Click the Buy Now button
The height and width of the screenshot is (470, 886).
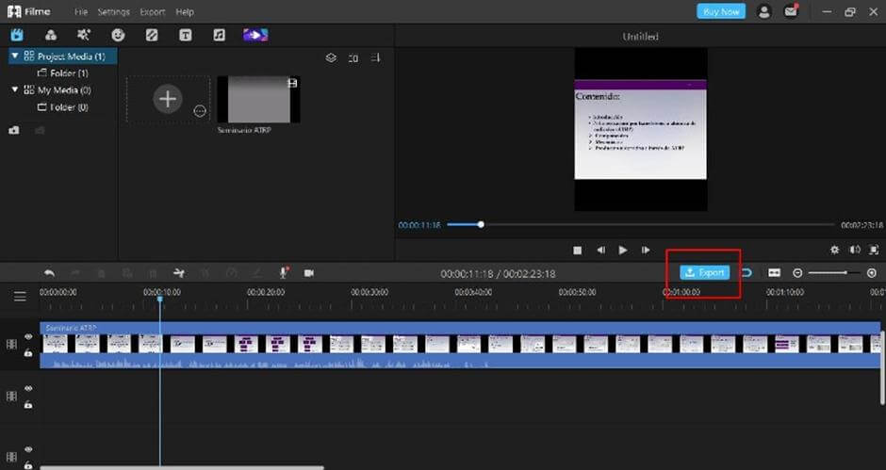[x=721, y=11]
